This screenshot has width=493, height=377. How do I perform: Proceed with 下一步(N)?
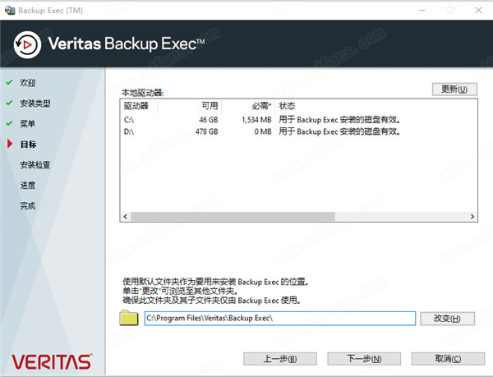[x=364, y=359]
